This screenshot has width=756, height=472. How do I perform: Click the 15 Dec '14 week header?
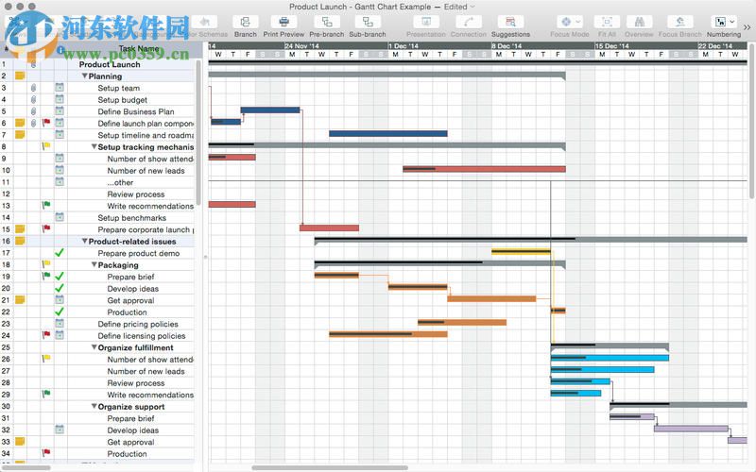click(x=646, y=45)
